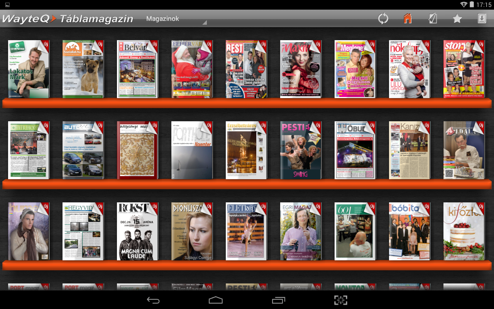Open Dionüszosz magazine Szilágyi Csenge cover
The width and height of the screenshot is (494, 309).
tap(192, 231)
